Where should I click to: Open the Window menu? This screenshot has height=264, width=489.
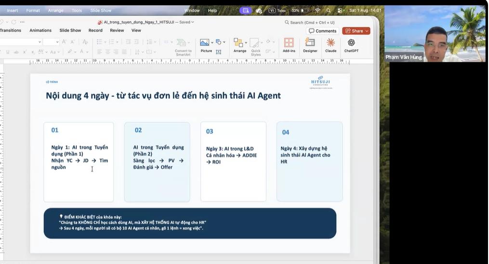click(x=192, y=10)
